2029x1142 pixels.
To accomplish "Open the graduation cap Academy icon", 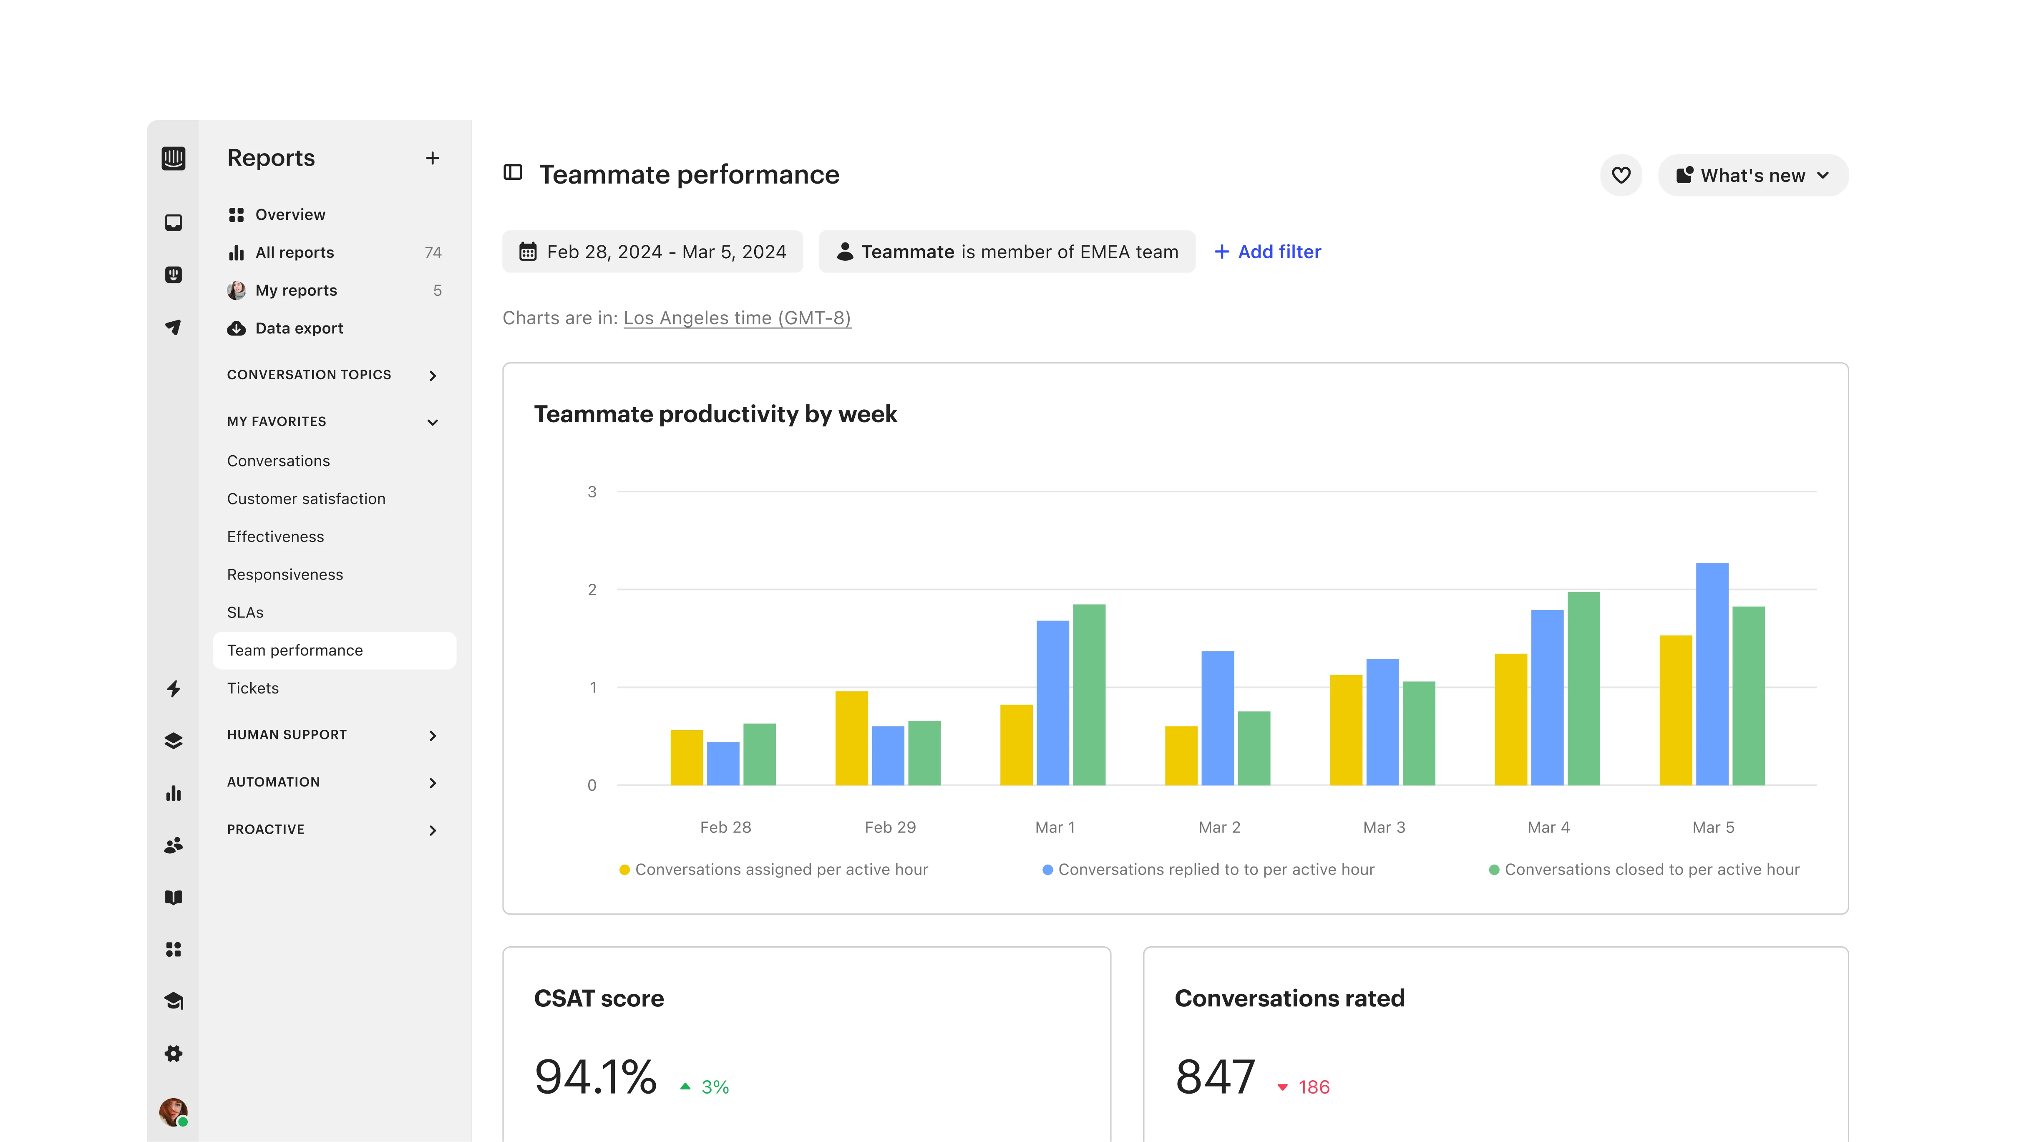I will tap(173, 1001).
